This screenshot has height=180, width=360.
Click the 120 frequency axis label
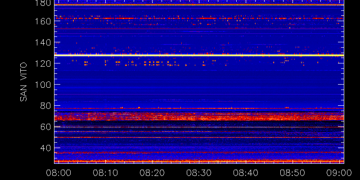(43, 63)
